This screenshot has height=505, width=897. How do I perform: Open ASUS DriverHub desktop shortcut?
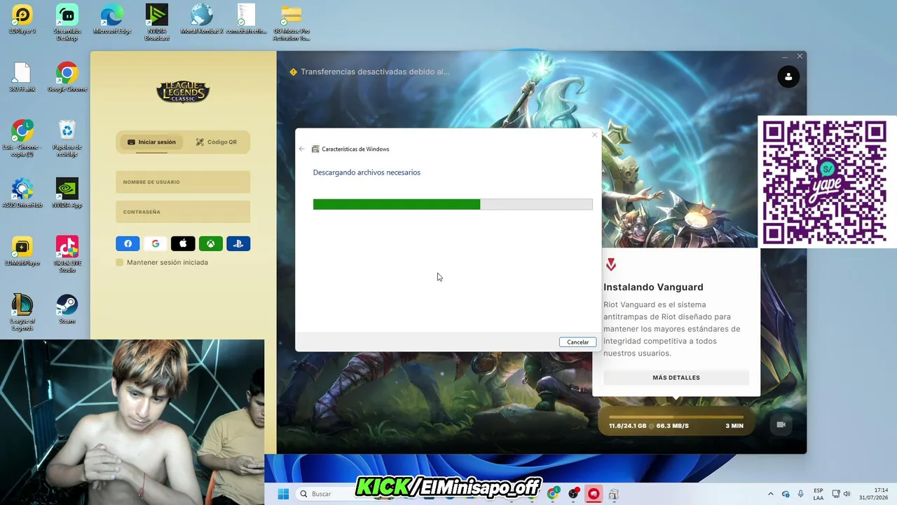[x=22, y=193]
